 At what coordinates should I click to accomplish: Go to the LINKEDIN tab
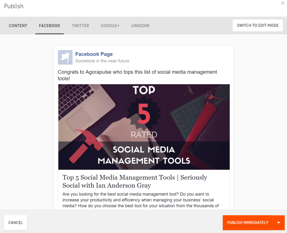click(x=140, y=26)
